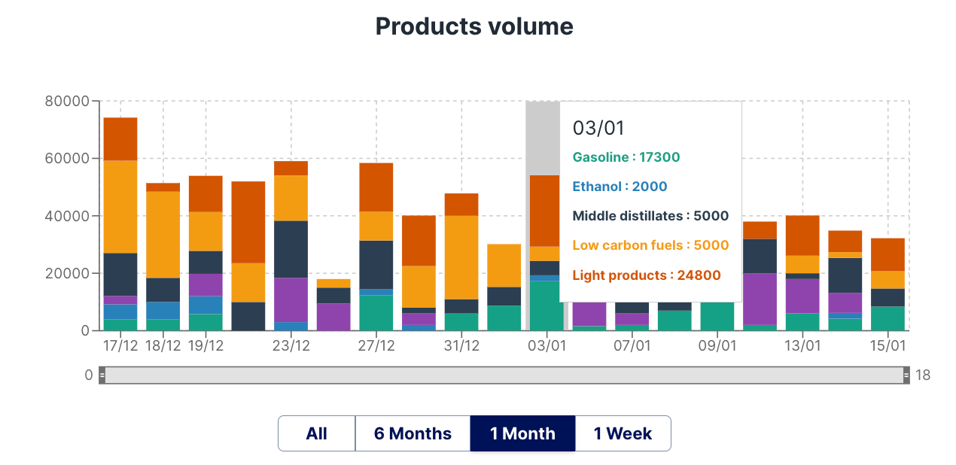The width and height of the screenshot is (956, 465).
Task: Click the light orange segment of 18/12 bar
Action: coord(163,234)
